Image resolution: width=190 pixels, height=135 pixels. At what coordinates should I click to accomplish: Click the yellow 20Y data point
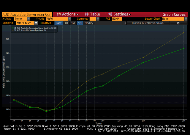point(184,33)
